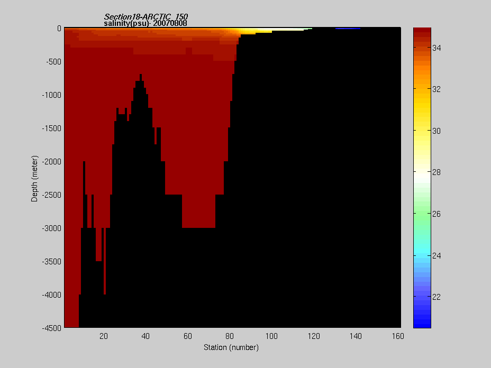491x368 pixels.
Task: Click the station tick label '20'
Action: coord(104,336)
